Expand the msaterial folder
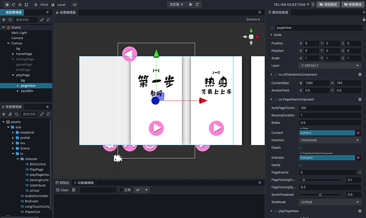Screen dimensions: 366x218 point(13,132)
